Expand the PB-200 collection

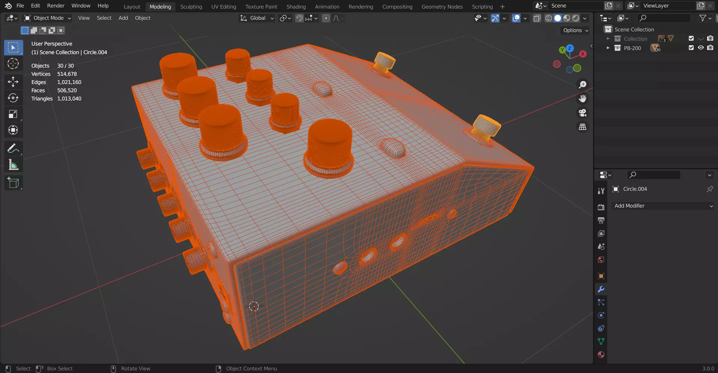pyautogui.click(x=608, y=48)
